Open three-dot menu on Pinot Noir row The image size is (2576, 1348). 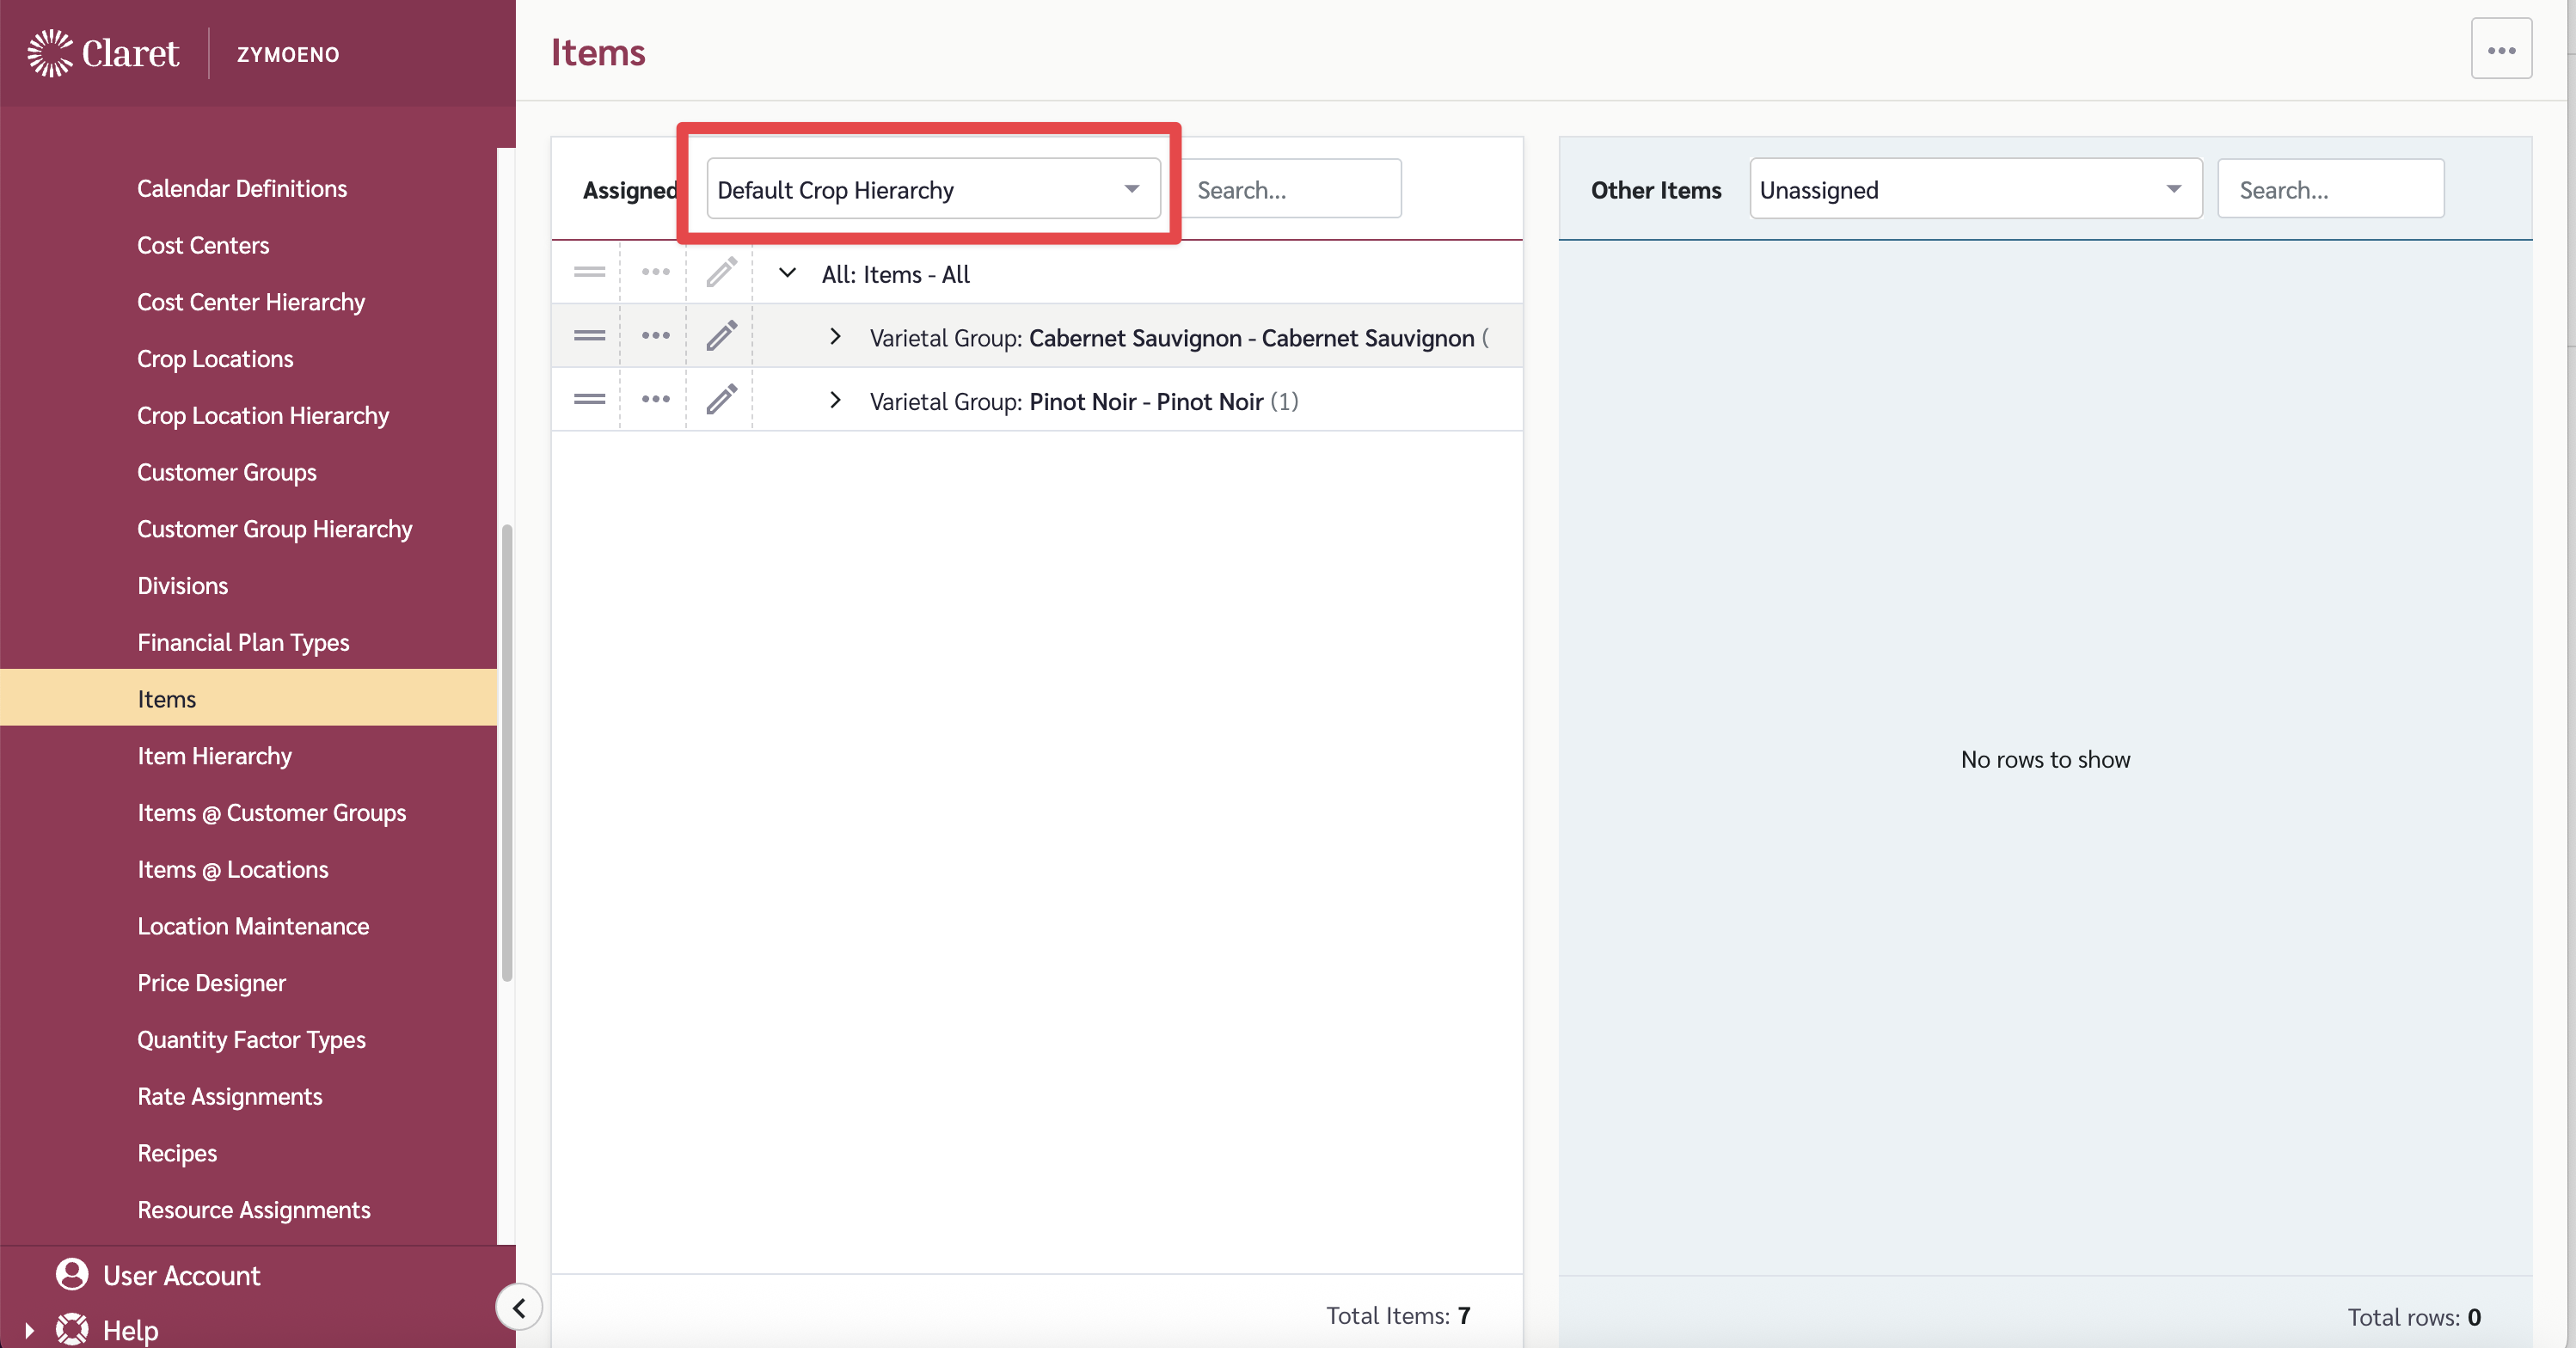click(x=655, y=400)
